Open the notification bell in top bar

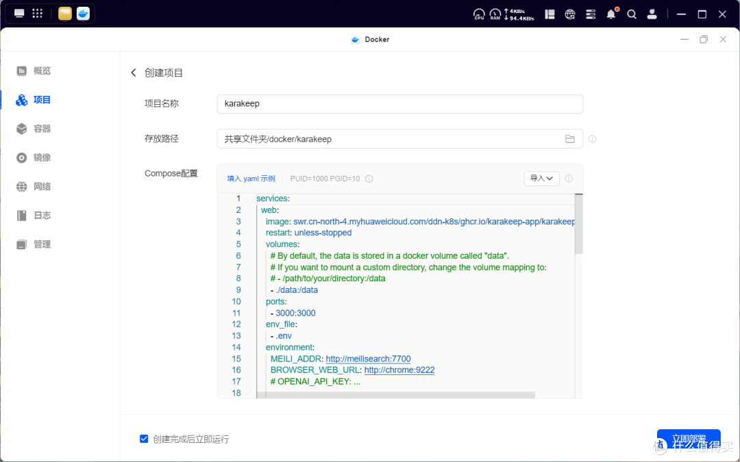(x=610, y=14)
